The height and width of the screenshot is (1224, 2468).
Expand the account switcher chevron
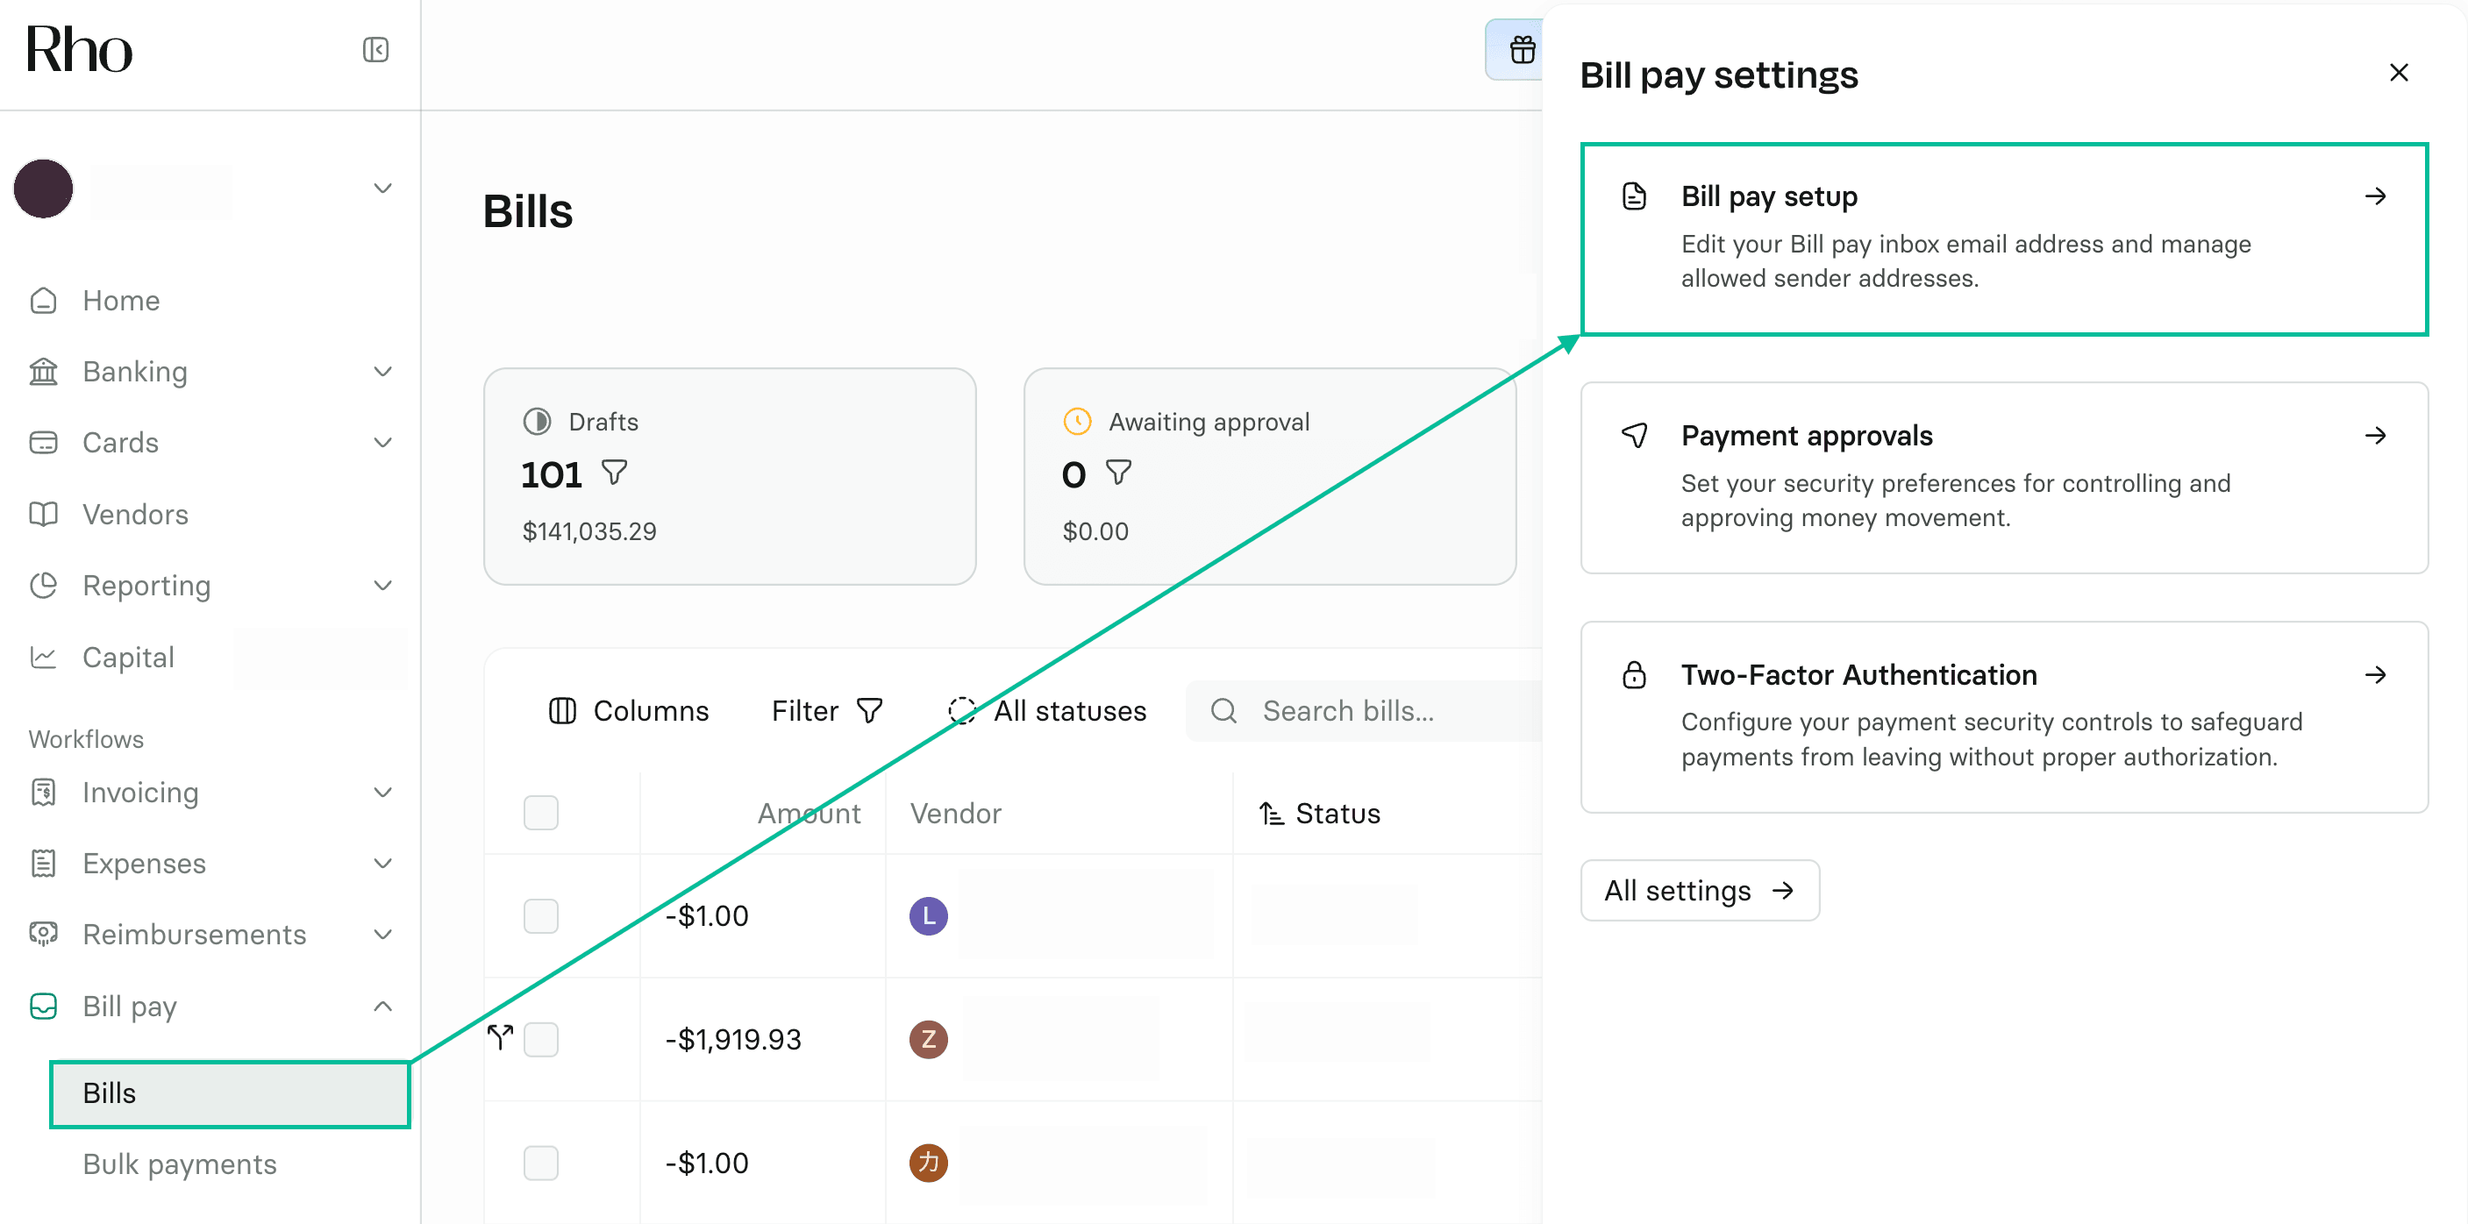point(382,189)
